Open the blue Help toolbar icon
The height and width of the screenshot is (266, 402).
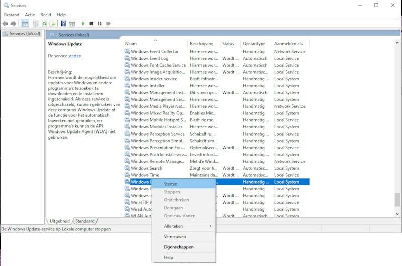pyautogui.click(x=63, y=24)
